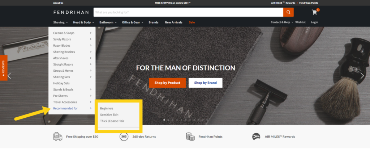Expand the Recommended for submenu chevron

point(91,108)
